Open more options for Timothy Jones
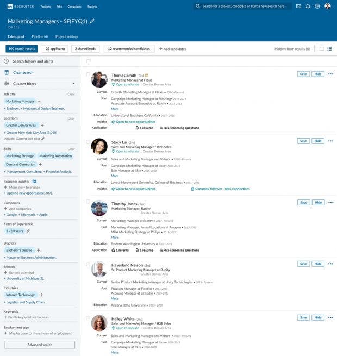The image size is (337, 356). pyautogui.click(x=331, y=202)
